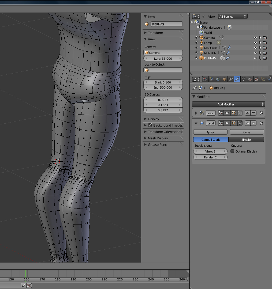Collapse the Scene tree in outliner

(x=192, y=22)
